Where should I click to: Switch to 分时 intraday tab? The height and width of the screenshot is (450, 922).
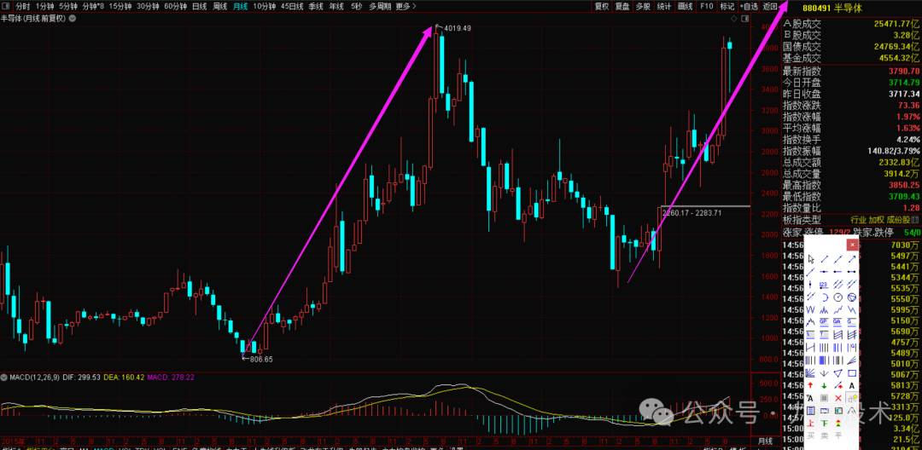click(x=22, y=6)
